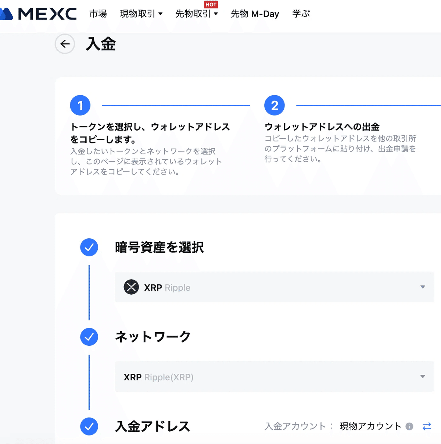The height and width of the screenshot is (444, 441).
Task: Open the 市場 menu item
Action: pos(97,14)
